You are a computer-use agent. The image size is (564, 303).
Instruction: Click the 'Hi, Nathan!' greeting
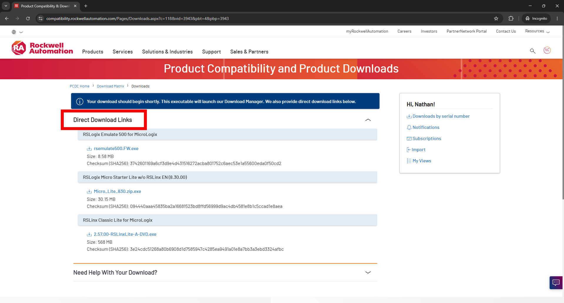click(x=421, y=104)
